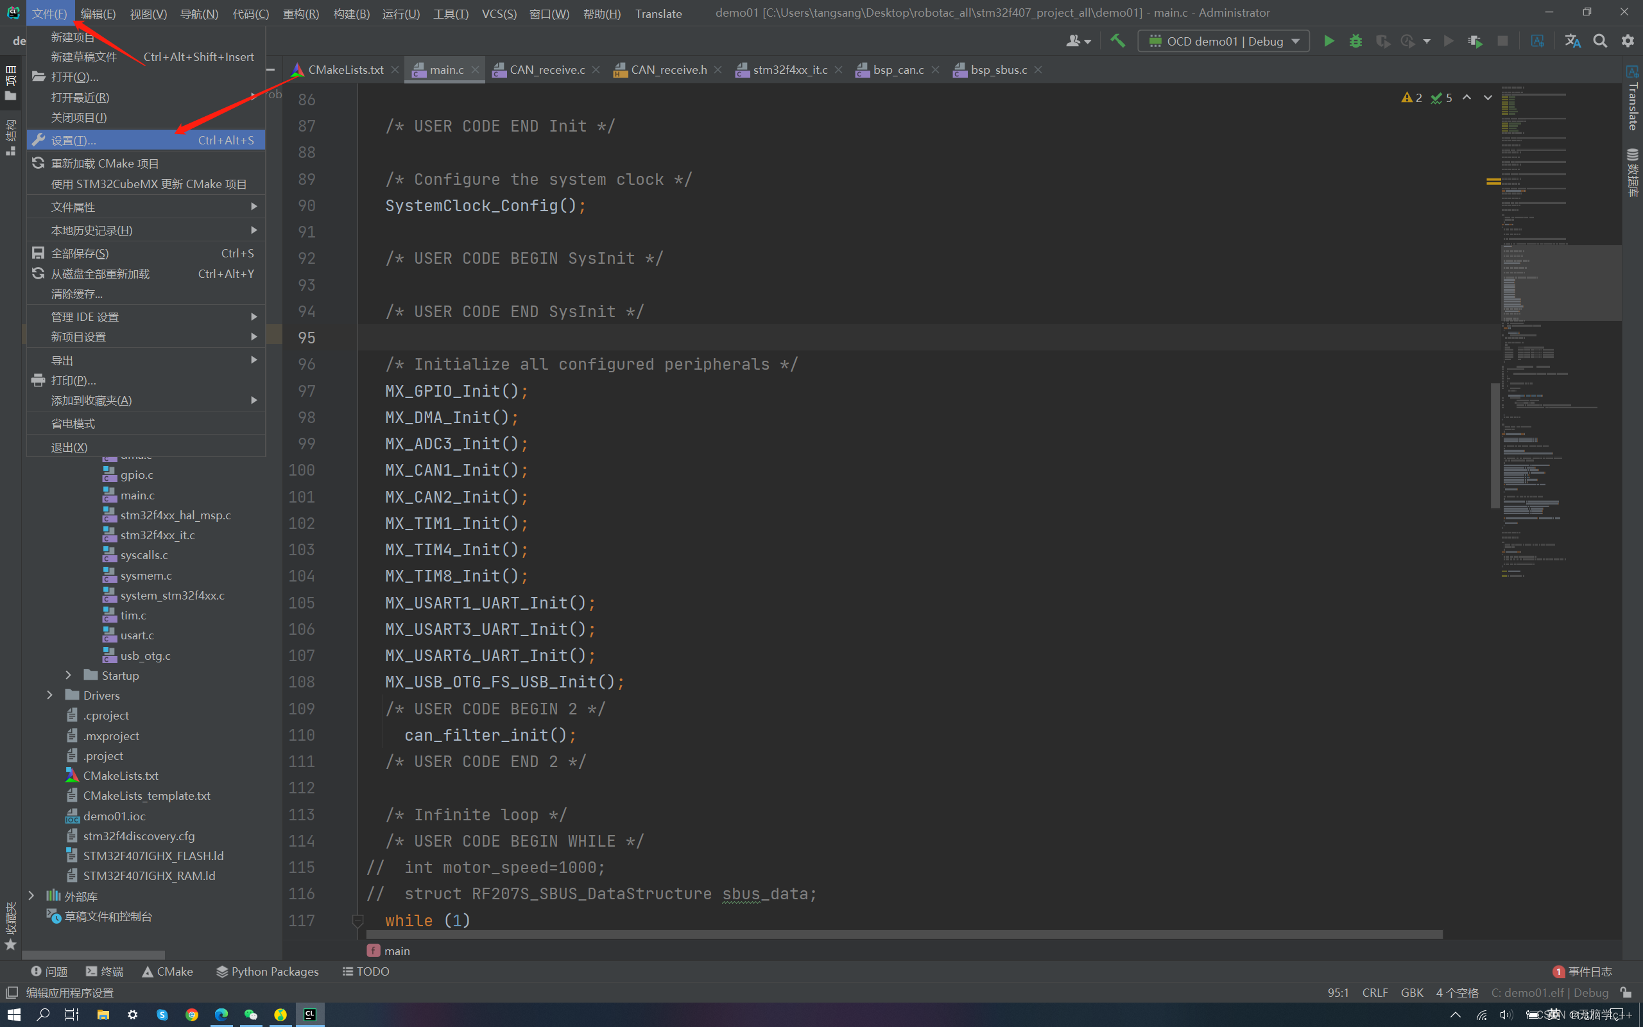
Task: Click the code minimap preview on the right
Action: (x=1560, y=333)
